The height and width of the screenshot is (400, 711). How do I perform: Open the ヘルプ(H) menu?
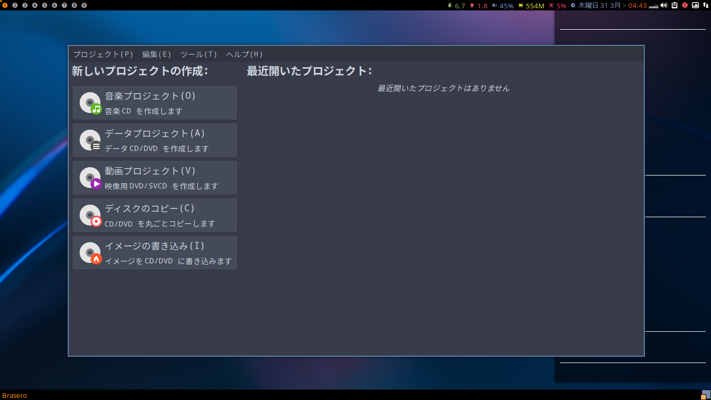click(245, 54)
